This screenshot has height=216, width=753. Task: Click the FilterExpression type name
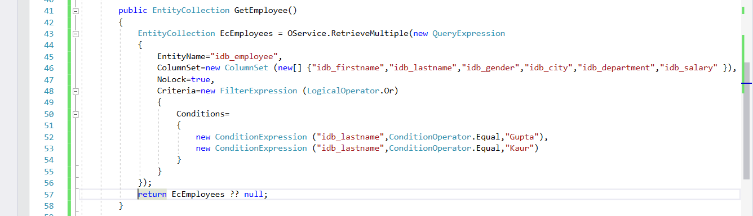(259, 91)
